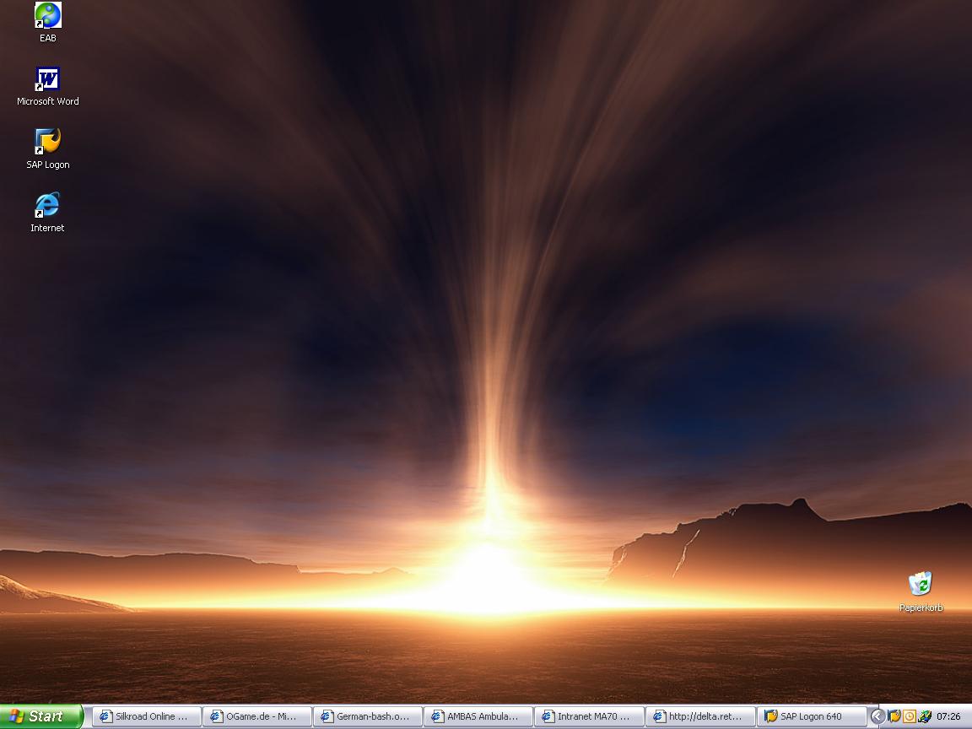Click the green arrows network tray icon

(925, 716)
